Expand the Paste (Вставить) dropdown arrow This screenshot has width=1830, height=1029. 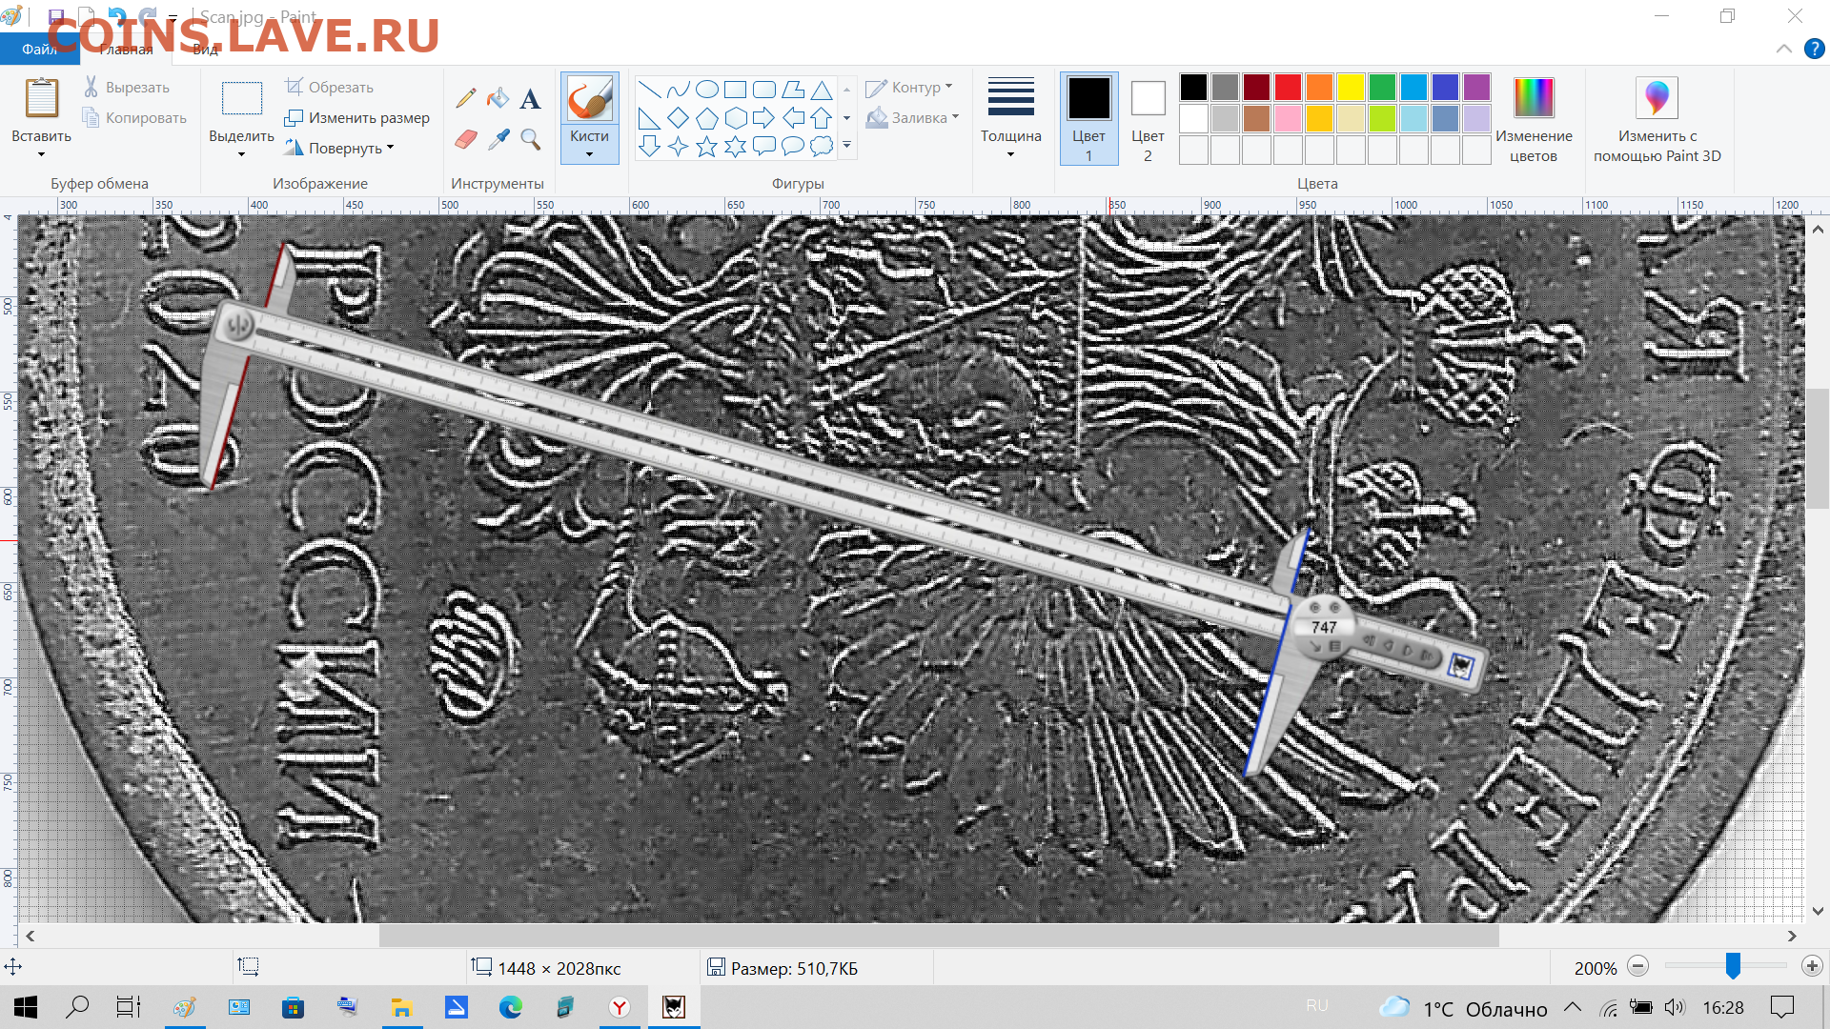[x=41, y=154]
